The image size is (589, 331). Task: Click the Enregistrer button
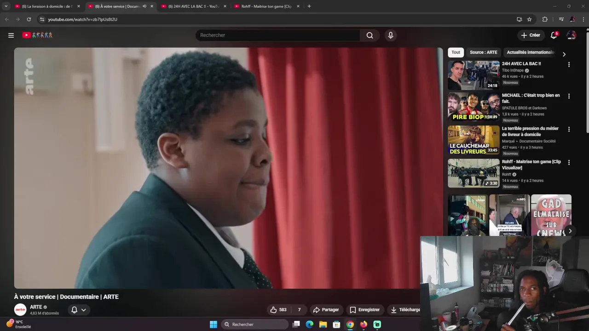(x=364, y=310)
